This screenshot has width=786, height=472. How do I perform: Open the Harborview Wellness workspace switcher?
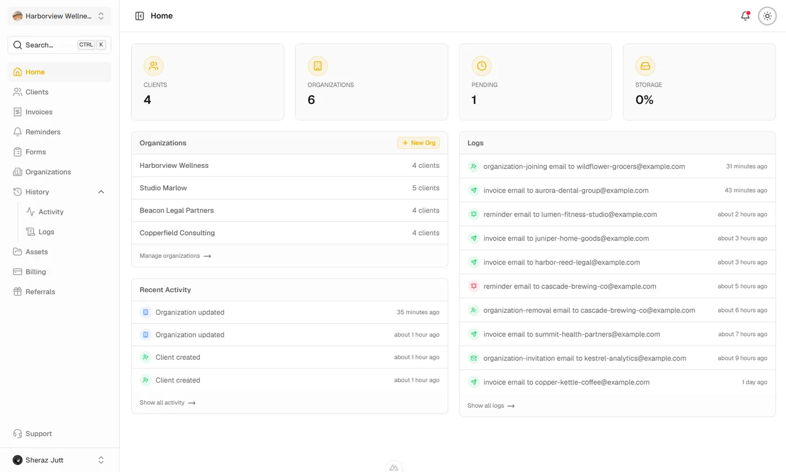pyautogui.click(x=59, y=16)
